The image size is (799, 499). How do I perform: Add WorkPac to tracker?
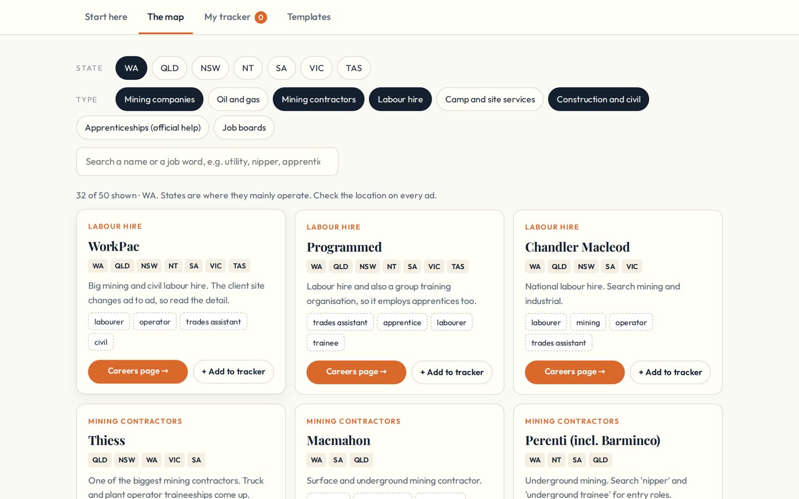pyautogui.click(x=234, y=371)
